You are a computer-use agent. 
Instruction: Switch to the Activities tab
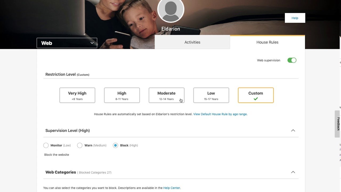(192, 42)
